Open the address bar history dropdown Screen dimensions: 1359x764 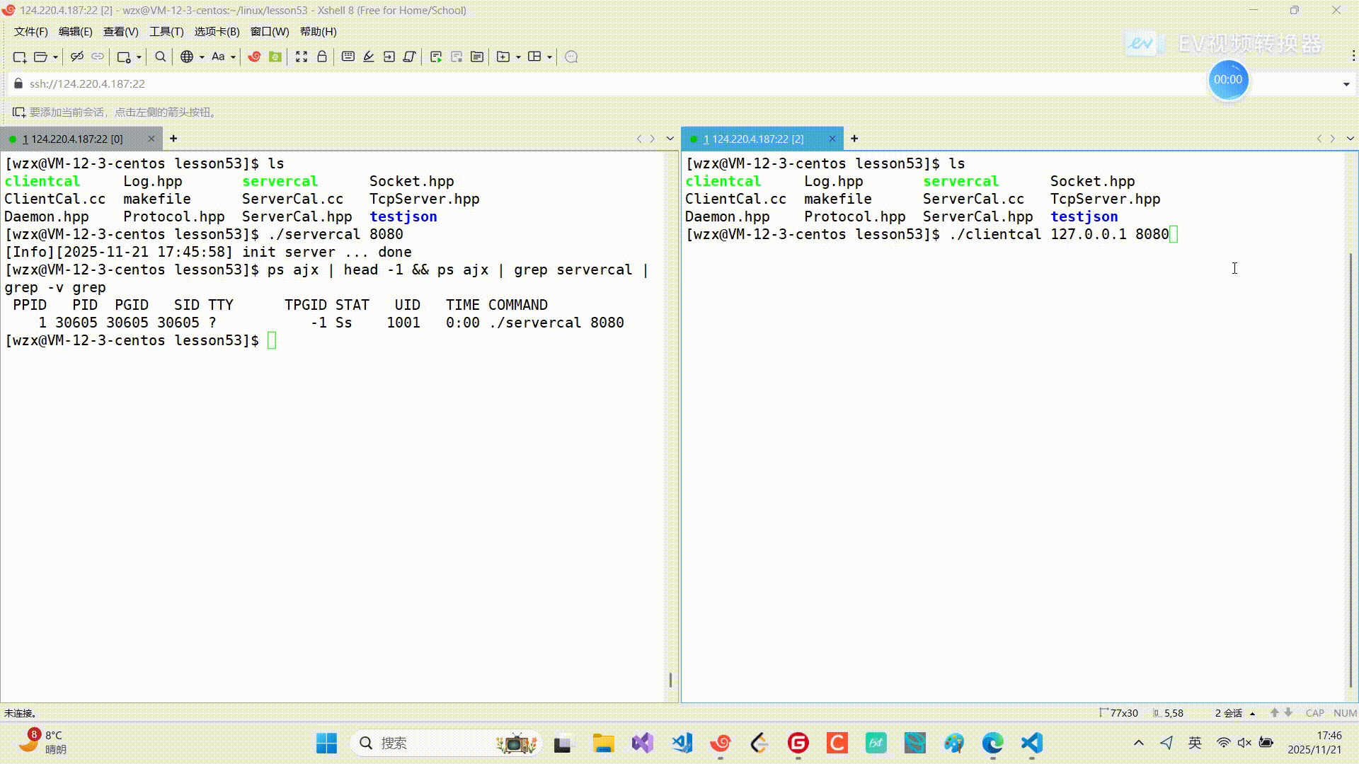pyautogui.click(x=1346, y=84)
